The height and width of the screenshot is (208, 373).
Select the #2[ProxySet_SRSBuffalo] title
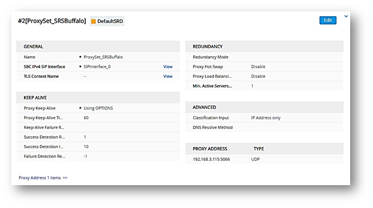coord(52,21)
